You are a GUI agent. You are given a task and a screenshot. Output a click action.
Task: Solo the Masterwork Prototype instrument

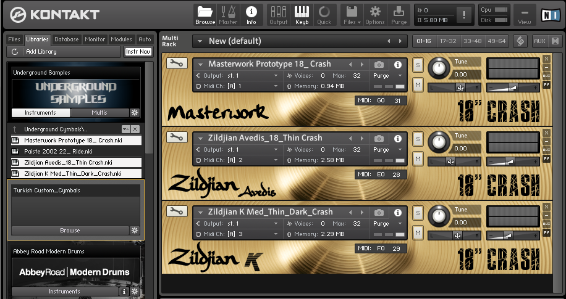tap(418, 65)
